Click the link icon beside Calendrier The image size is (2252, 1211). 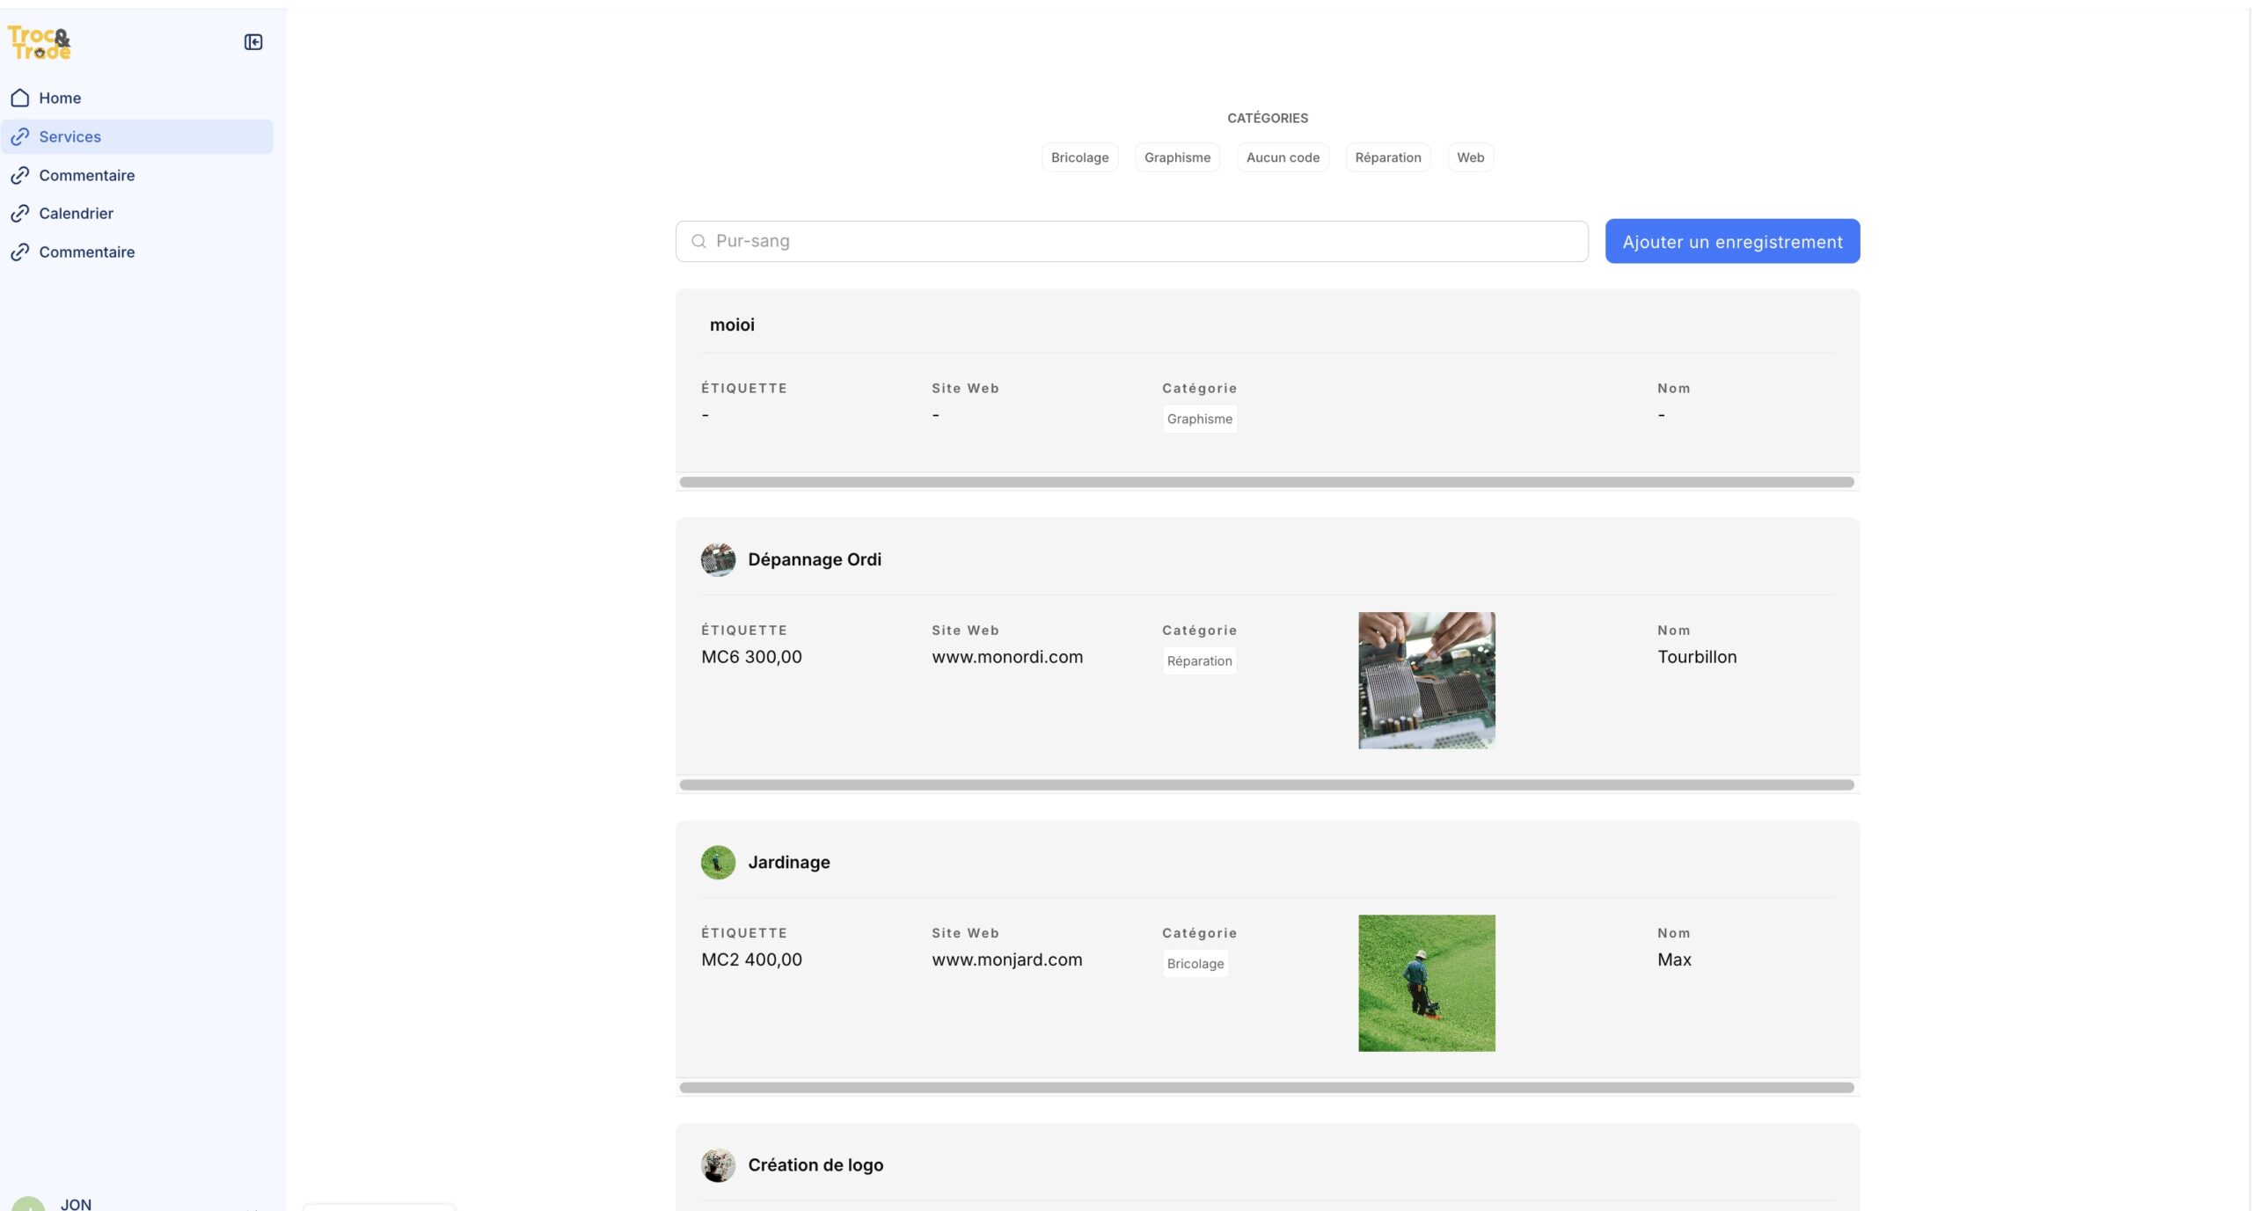coord(20,214)
